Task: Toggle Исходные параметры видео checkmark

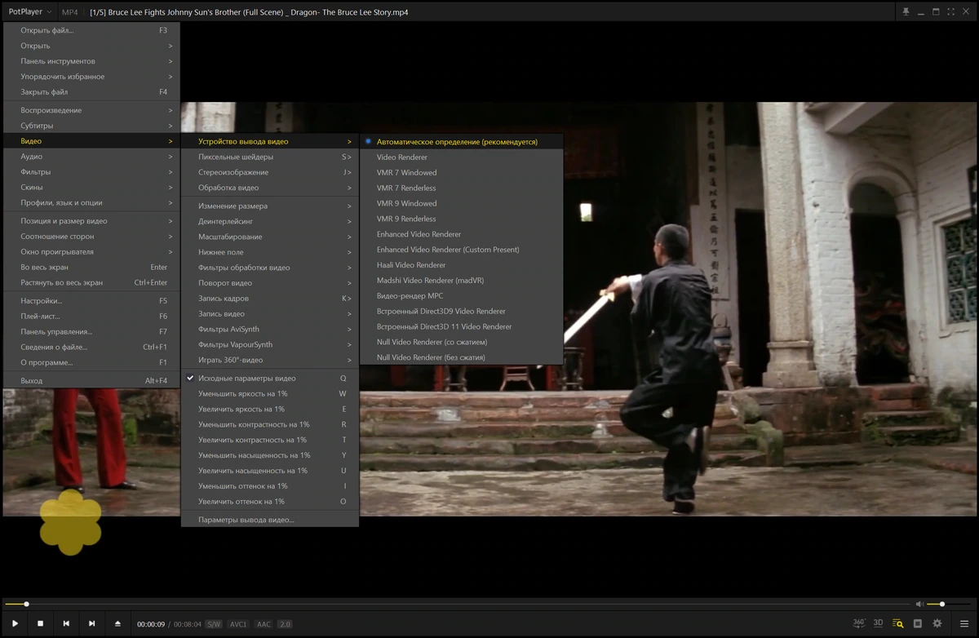Action: click(x=269, y=379)
